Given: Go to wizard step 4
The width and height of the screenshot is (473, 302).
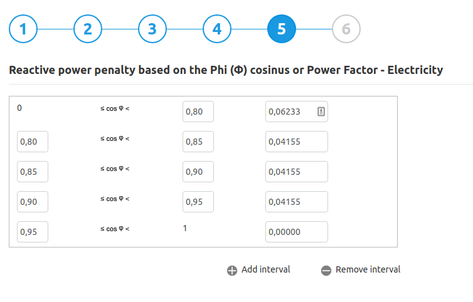Looking at the screenshot, I should point(217,29).
